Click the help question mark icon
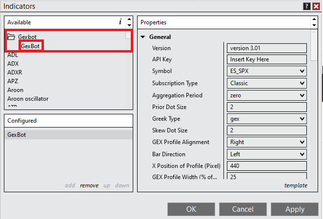The image size is (323, 219). tap(306, 6)
